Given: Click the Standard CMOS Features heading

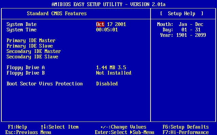Looking at the screenshot, I should [57, 13].
